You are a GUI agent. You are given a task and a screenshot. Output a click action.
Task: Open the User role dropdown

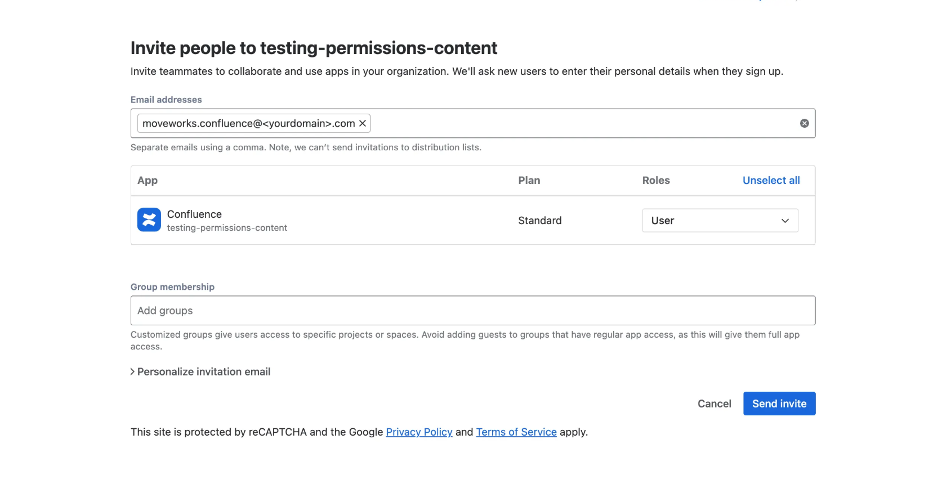pos(720,221)
